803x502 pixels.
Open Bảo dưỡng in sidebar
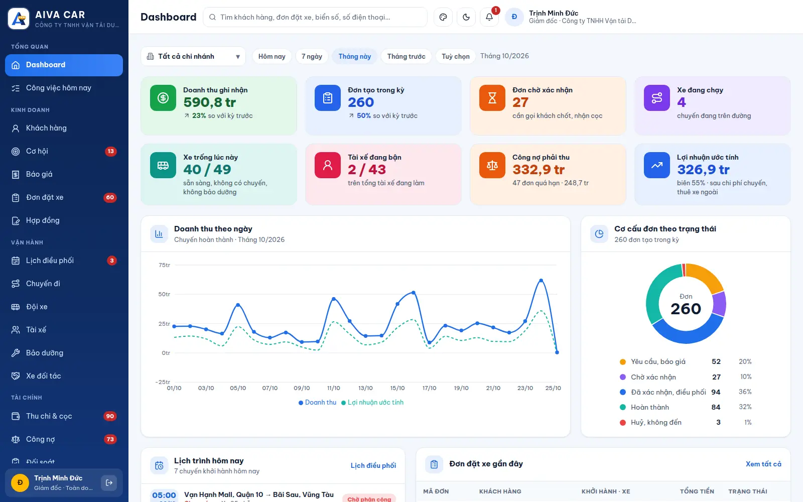tap(64, 353)
